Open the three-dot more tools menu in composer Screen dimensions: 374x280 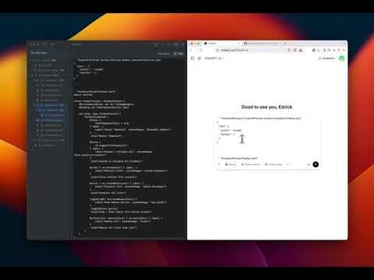coord(288,164)
